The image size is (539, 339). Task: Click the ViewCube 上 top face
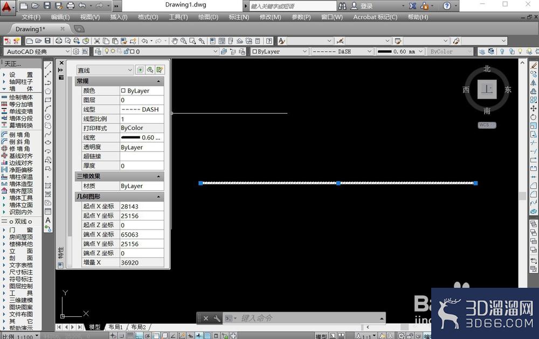click(487, 89)
